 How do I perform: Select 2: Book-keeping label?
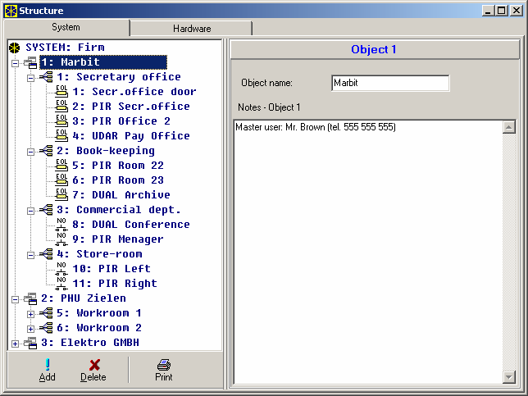(x=106, y=151)
